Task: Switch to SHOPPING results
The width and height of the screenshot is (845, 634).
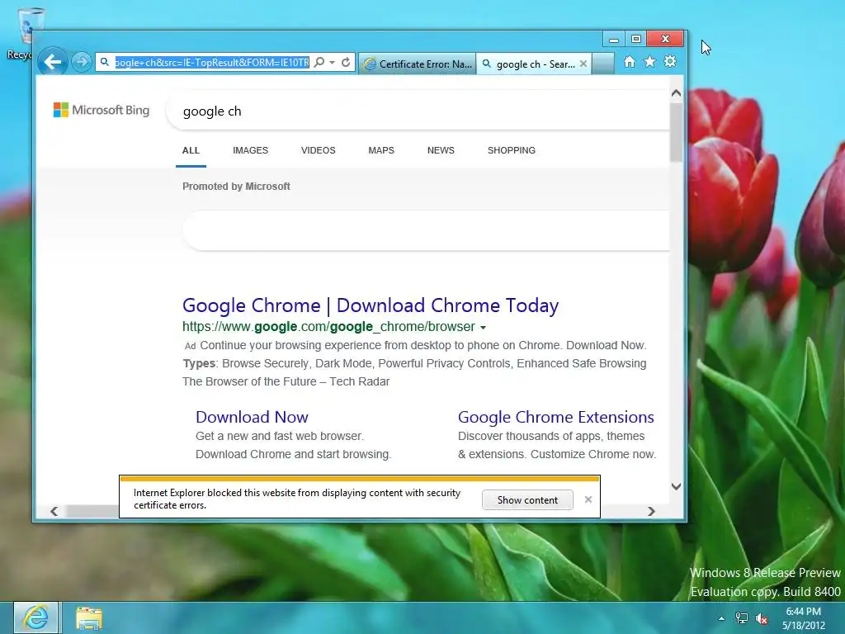Action: [x=512, y=150]
